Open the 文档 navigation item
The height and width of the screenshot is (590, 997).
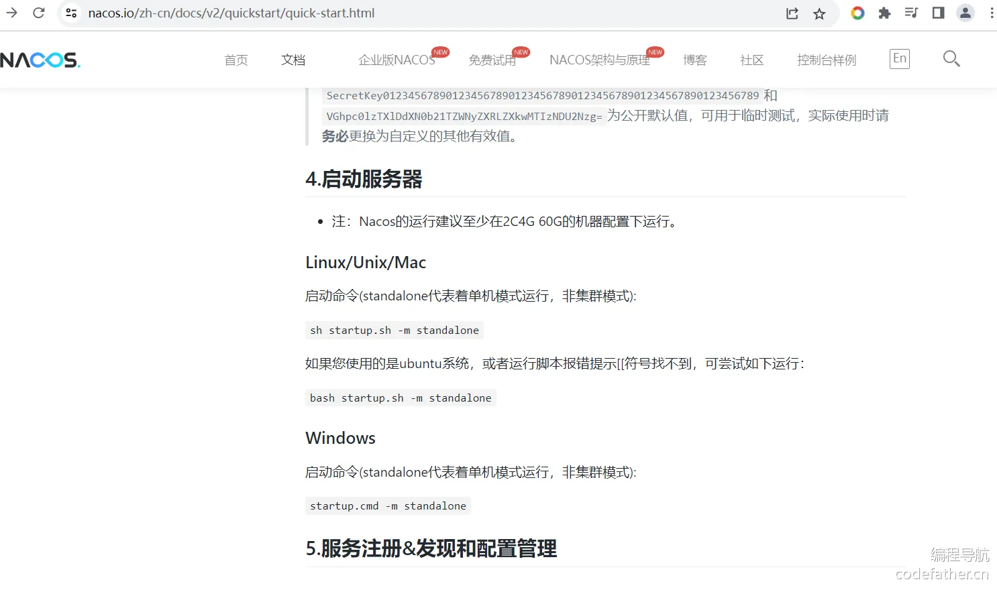click(293, 60)
